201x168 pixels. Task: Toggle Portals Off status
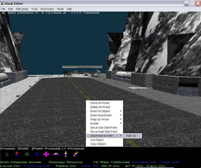coord(145,162)
